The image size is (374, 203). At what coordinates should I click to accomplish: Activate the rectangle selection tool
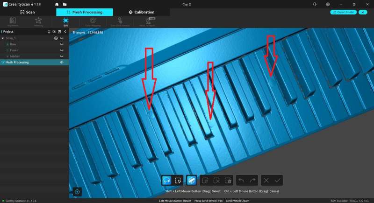(178, 180)
